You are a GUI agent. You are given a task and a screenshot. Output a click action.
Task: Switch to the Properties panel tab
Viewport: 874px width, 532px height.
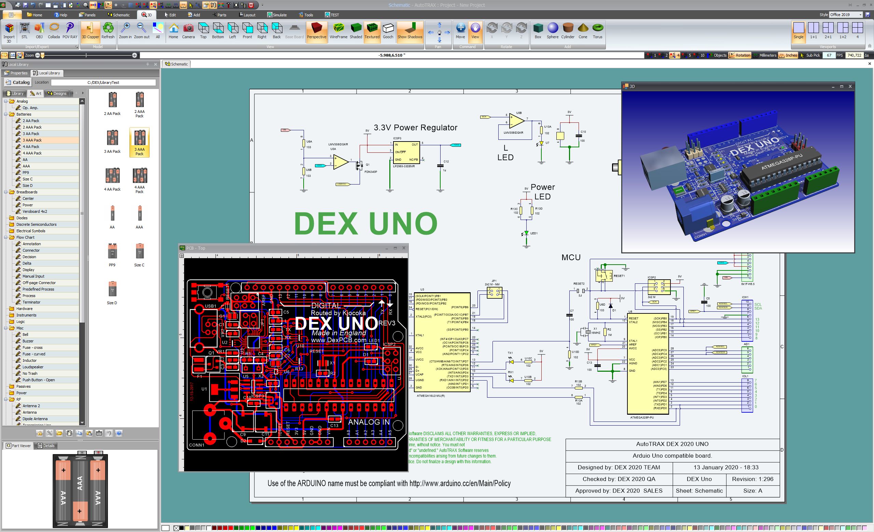click(x=16, y=73)
